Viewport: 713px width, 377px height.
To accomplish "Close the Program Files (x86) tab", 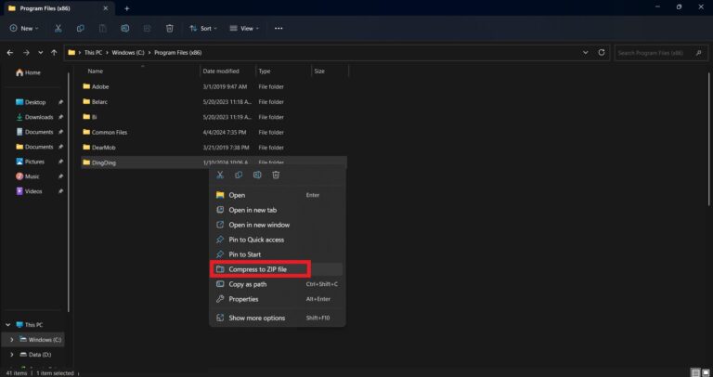I will pos(106,8).
